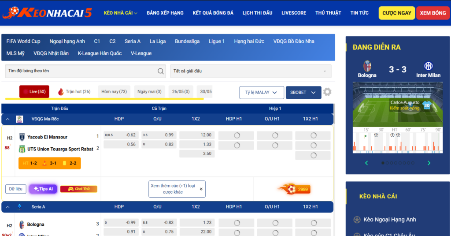Open odds settings gear icon
451x236 pixels.
pos(327,92)
